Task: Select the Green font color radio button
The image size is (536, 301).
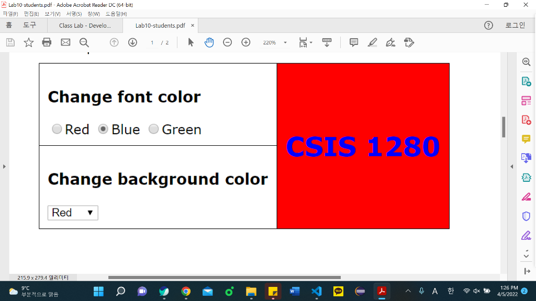Action: (153, 129)
